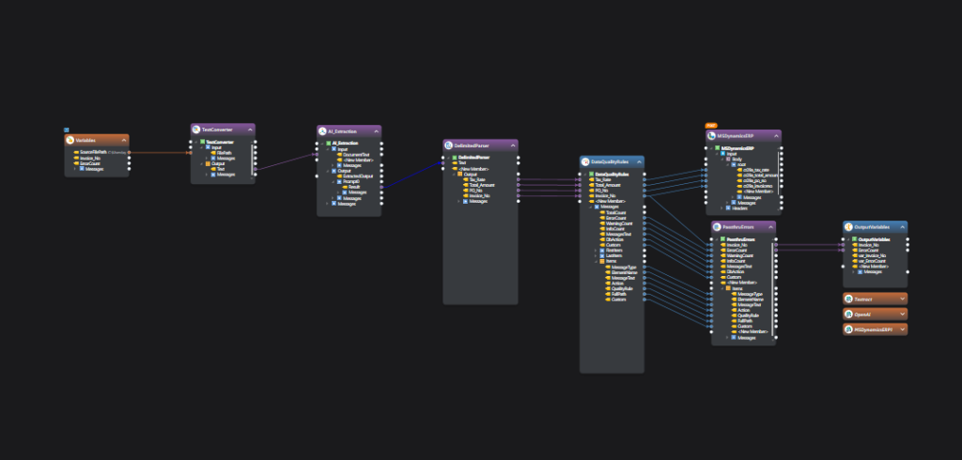Click the MSDynamicsERP node icon
The image size is (962, 460).
(711, 136)
